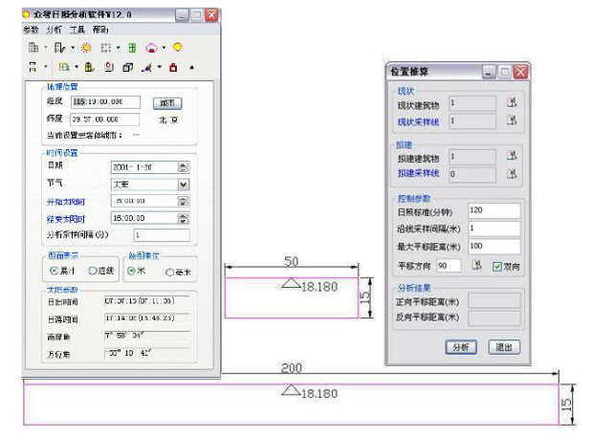Open the 工具 menu

(77, 31)
